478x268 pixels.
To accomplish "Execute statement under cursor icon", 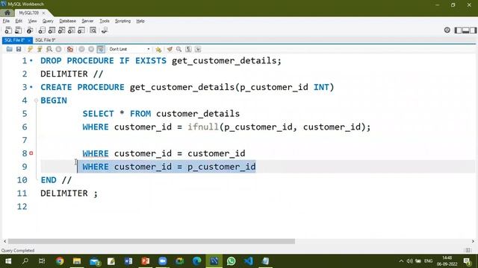I will (40, 49).
